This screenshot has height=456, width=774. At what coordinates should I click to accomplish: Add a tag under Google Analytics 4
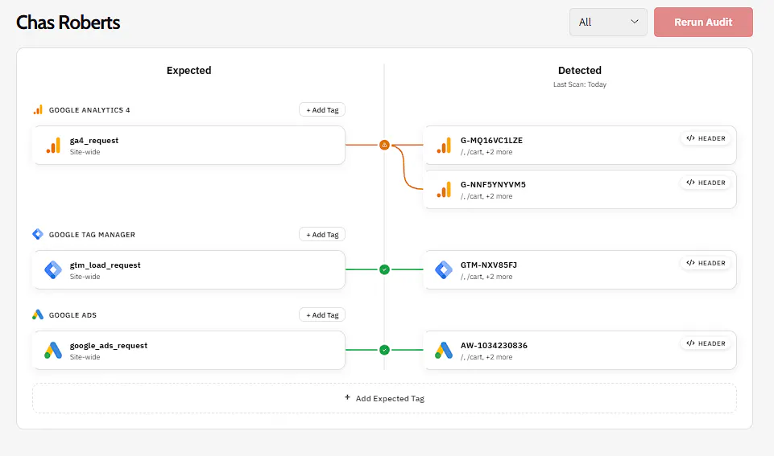(322, 109)
